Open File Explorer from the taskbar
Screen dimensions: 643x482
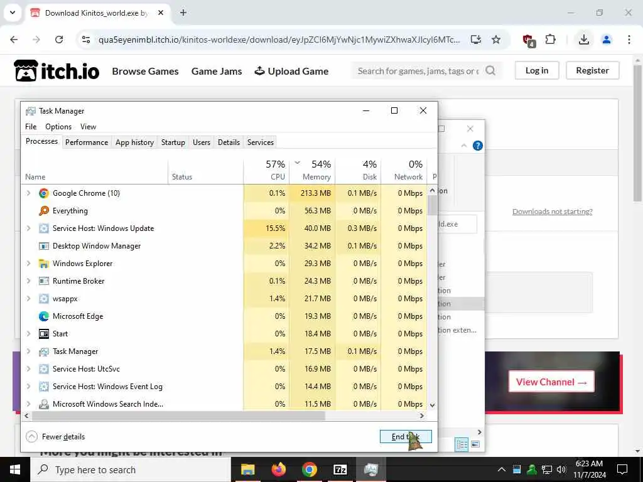[247, 469]
